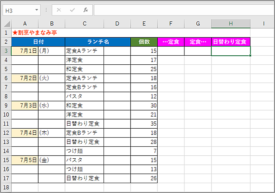
Task: Click the red title ★割烹やまなみ亭
Action: pos(35,33)
